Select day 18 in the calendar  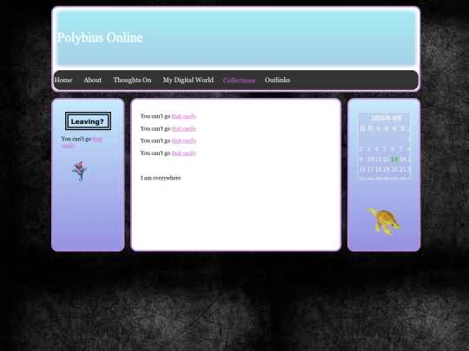pyautogui.click(x=379, y=170)
